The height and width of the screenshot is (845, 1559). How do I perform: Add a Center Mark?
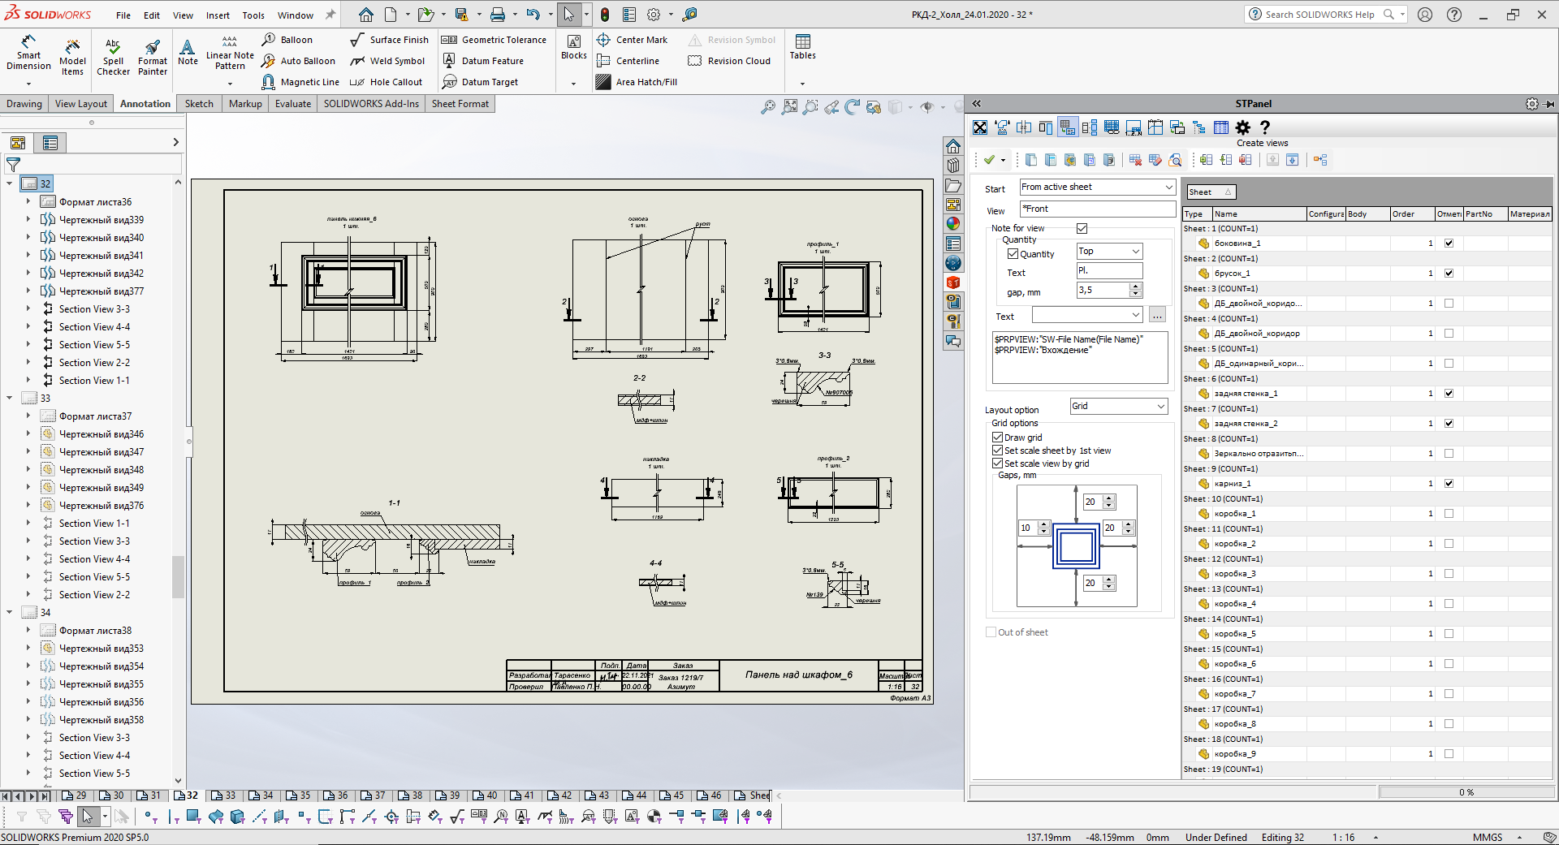(632, 40)
